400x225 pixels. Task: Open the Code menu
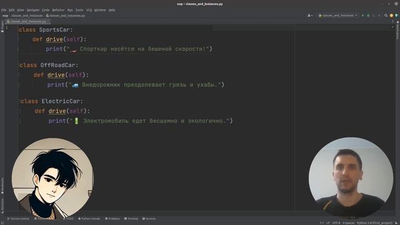tap(46, 10)
